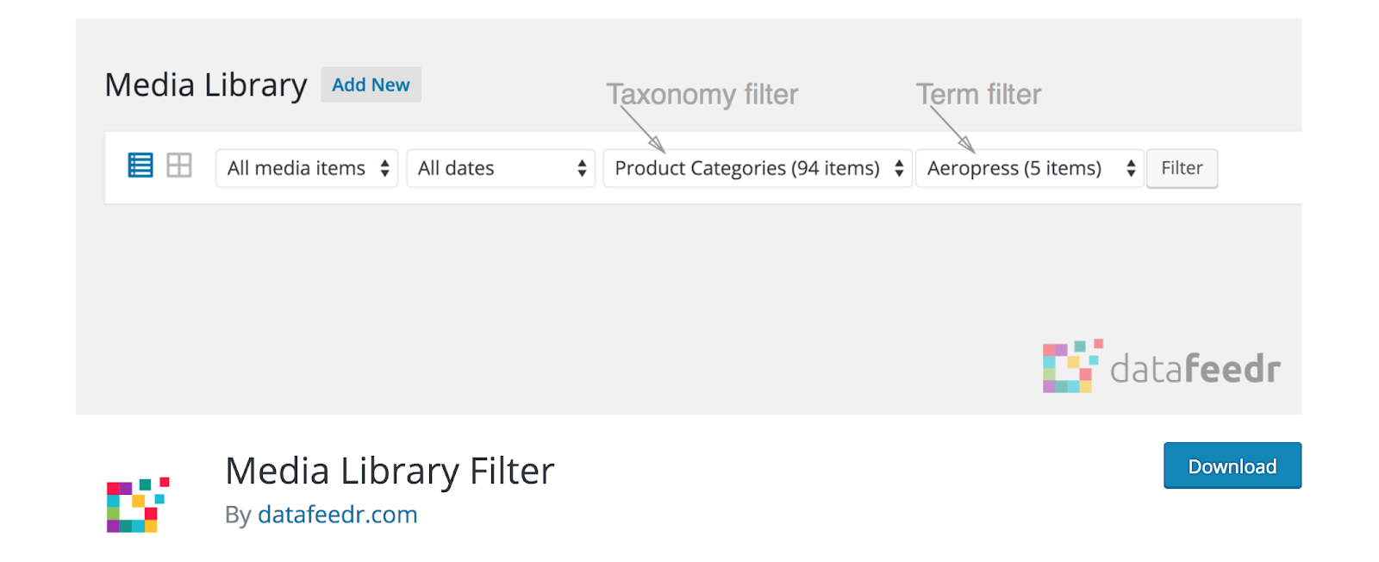Open the Product Categories taxonomy dropdown
Viewport: 1379px width, 562px height.
(x=758, y=168)
